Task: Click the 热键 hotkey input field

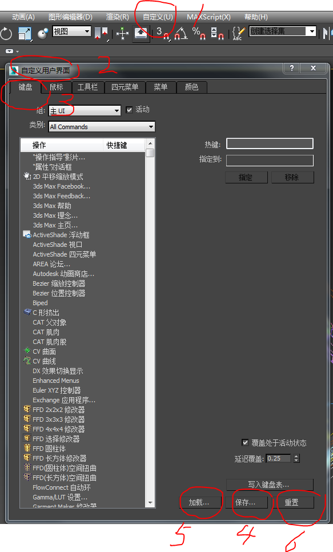Action: 270,143
